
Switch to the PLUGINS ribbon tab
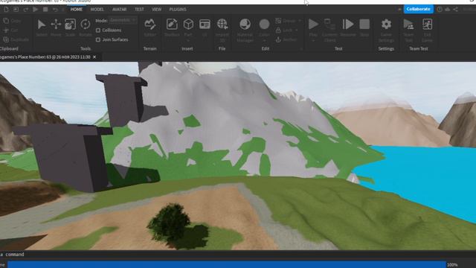tap(178, 10)
